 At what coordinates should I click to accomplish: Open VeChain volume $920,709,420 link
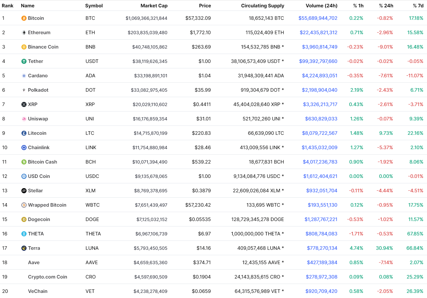coord(322,291)
